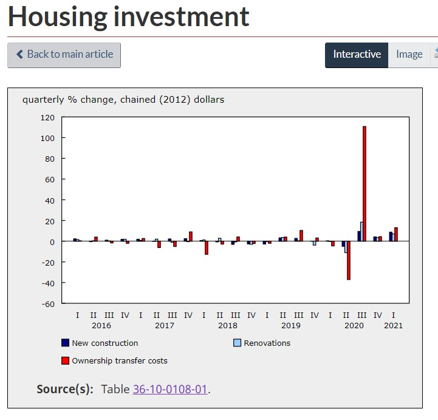Toggle the Renovations series label
Viewport: 438px width, 420px height.
(x=267, y=343)
